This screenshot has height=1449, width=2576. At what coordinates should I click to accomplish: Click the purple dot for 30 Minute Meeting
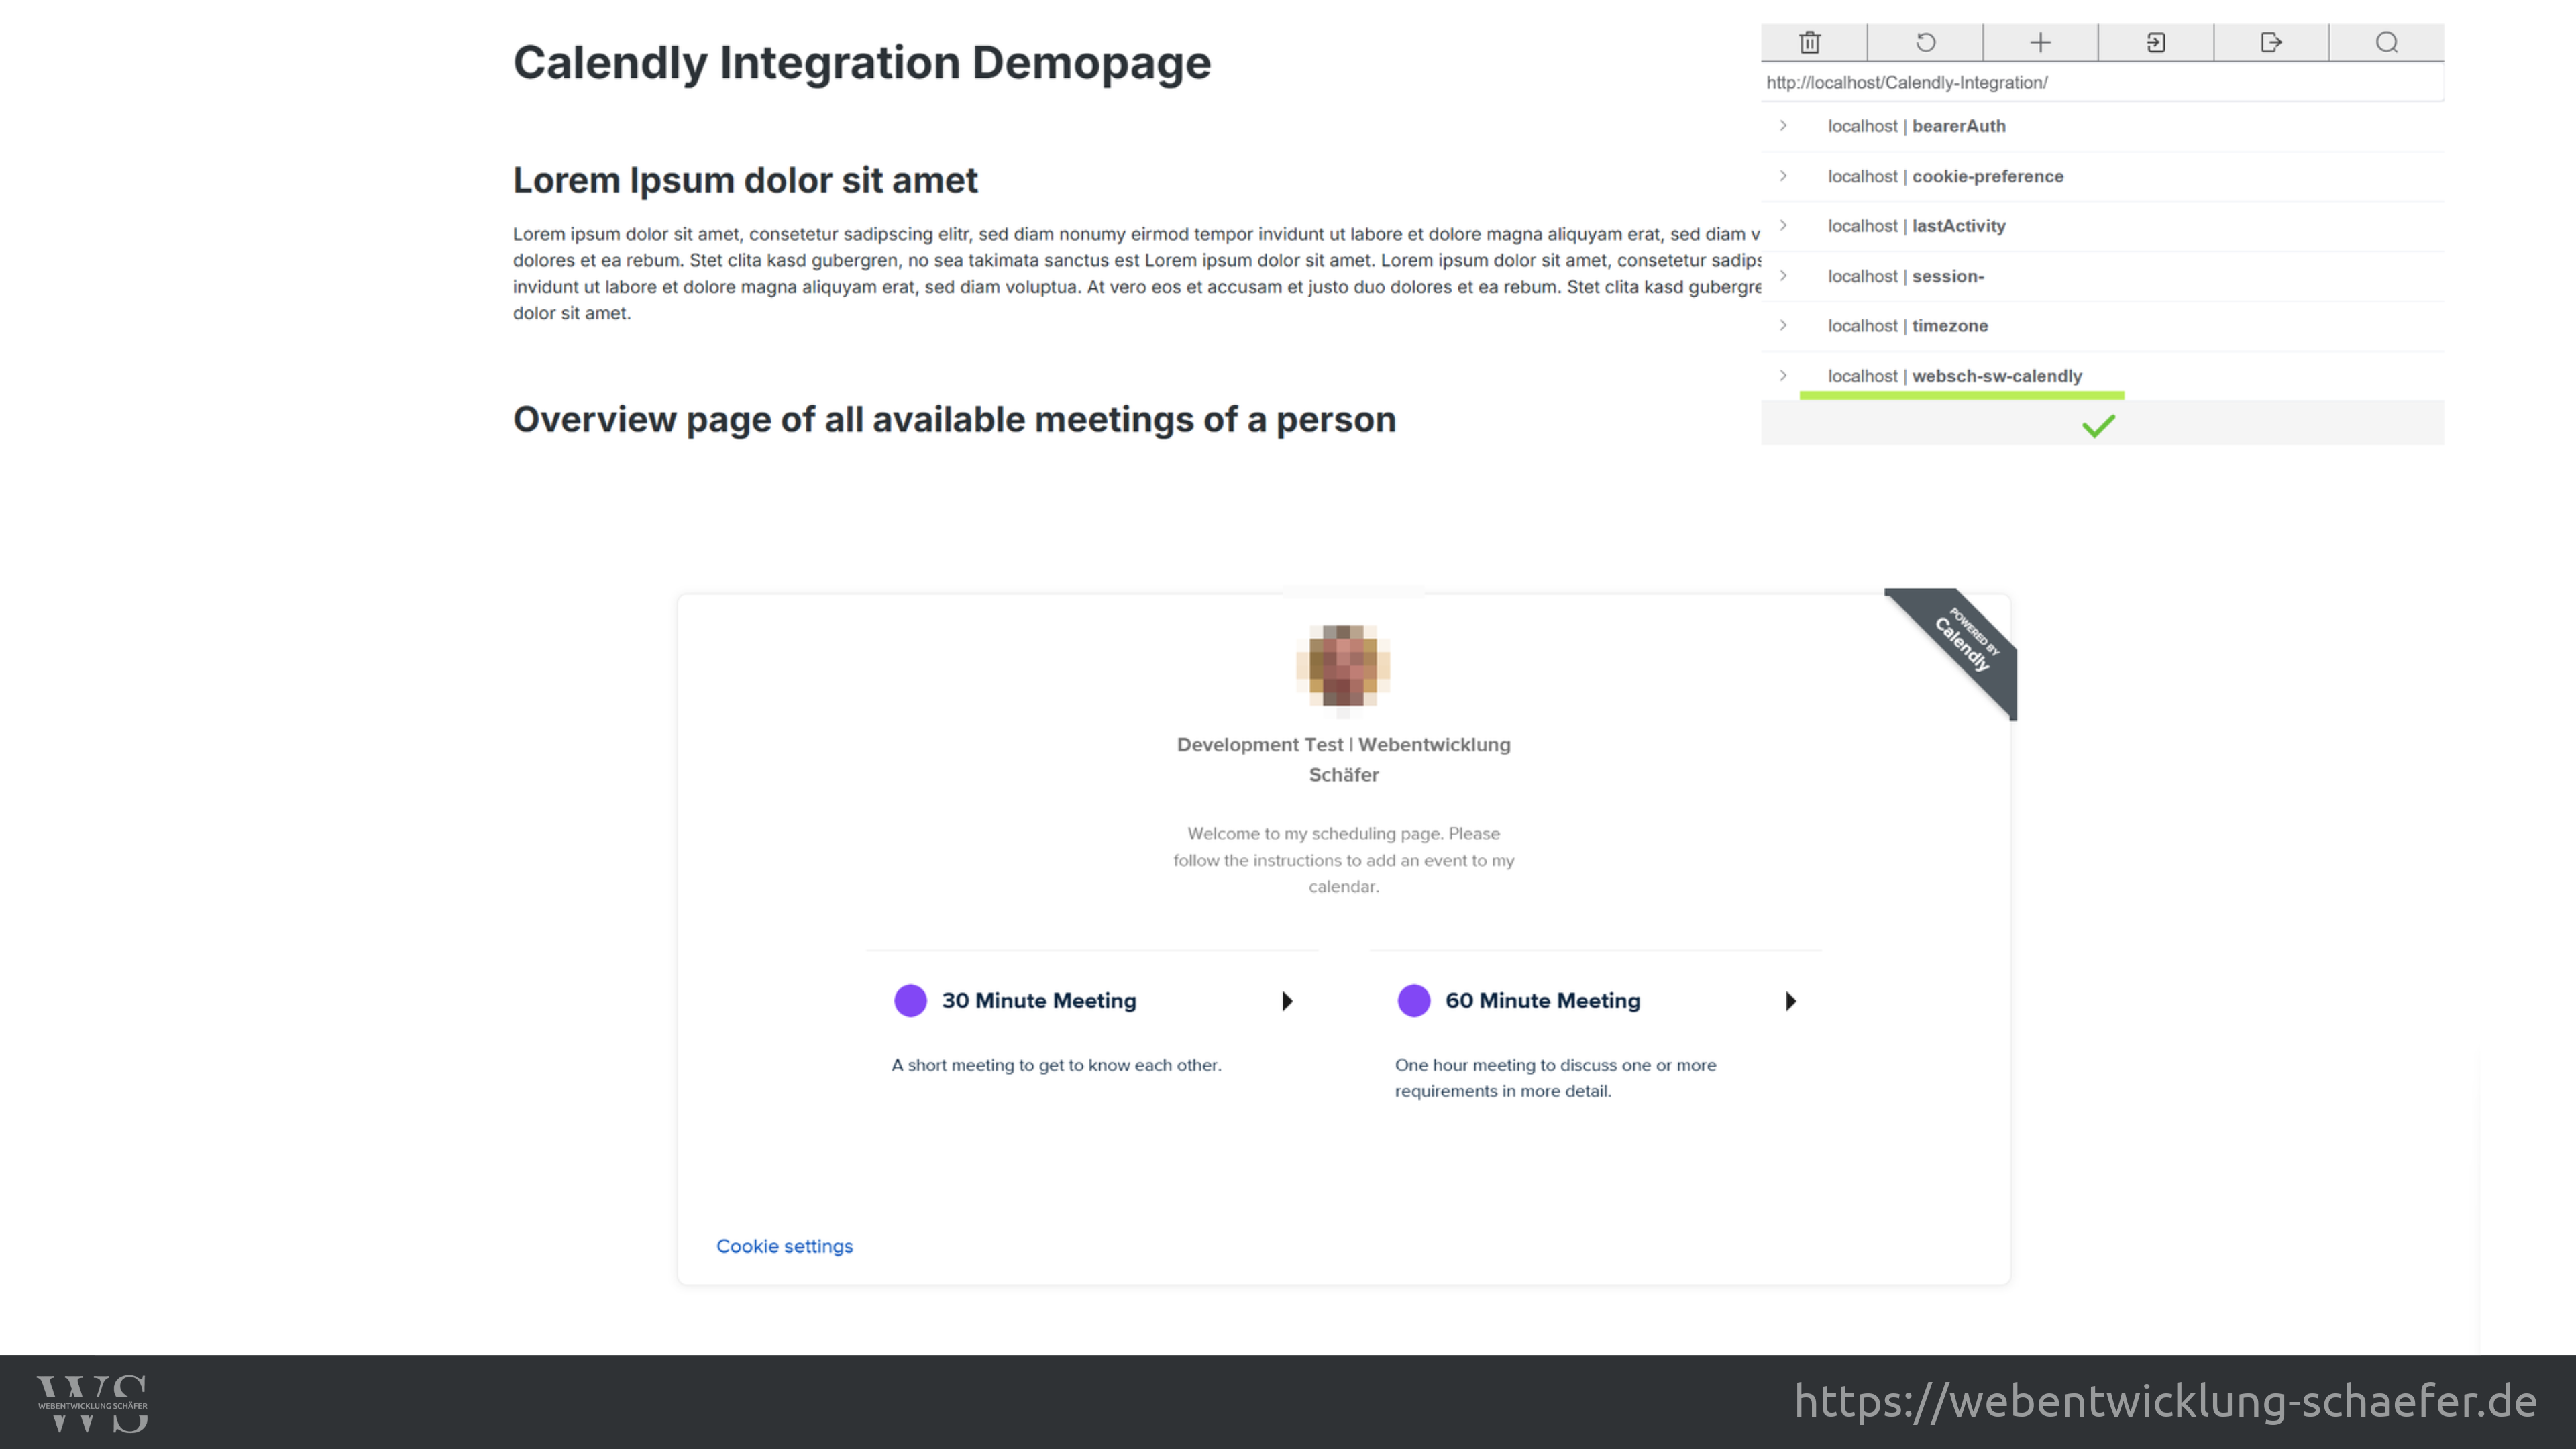coord(910,1001)
